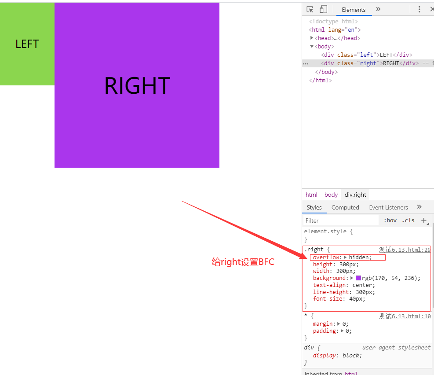The image size is (434, 375).
Task: Edit the text-align center value
Action: point(363,285)
